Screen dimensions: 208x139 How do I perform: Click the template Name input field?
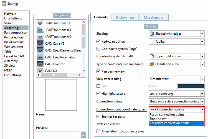61,121
